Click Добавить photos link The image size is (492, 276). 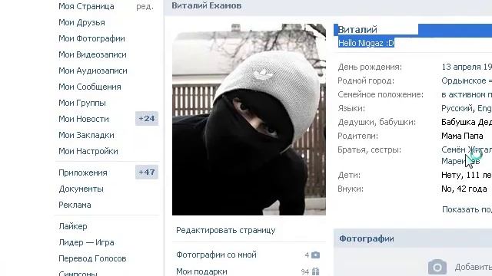pos(474,267)
